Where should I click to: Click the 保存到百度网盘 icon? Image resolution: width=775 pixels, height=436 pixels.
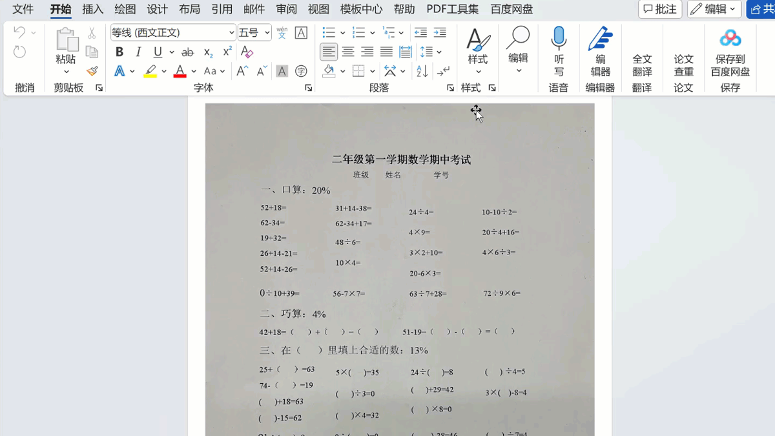(730, 52)
